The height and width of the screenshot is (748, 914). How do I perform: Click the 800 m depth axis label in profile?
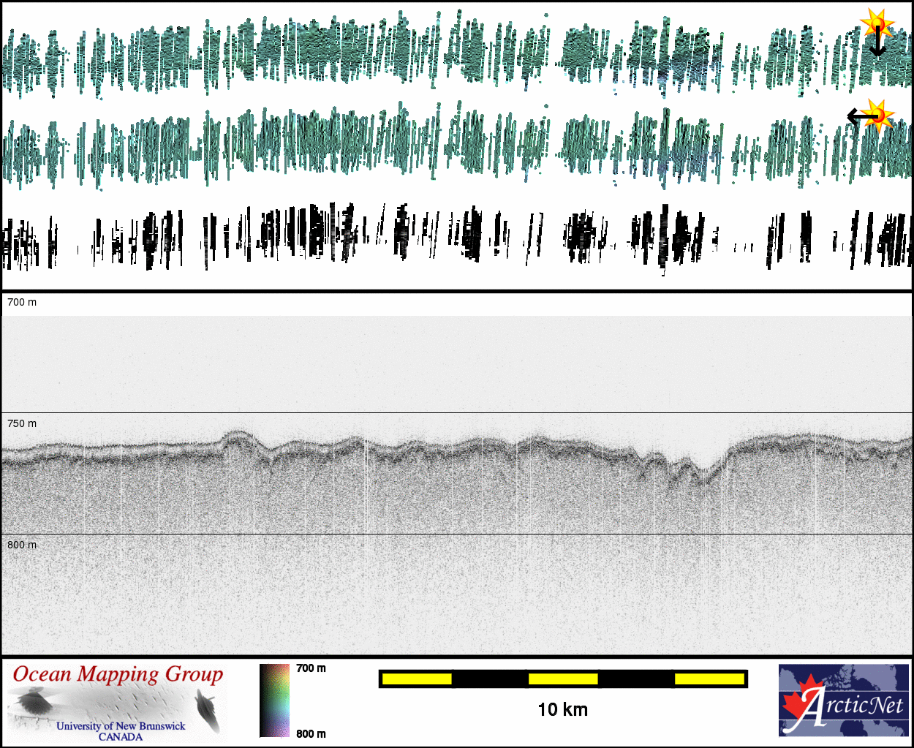pyautogui.click(x=22, y=545)
